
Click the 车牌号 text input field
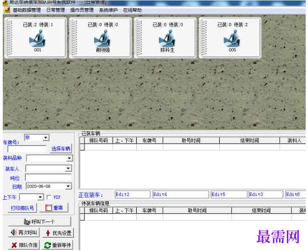[27, 149]
